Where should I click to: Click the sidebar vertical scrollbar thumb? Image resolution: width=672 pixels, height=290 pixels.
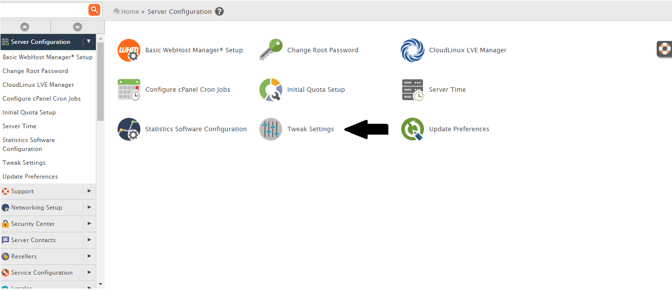coord(100,81)
